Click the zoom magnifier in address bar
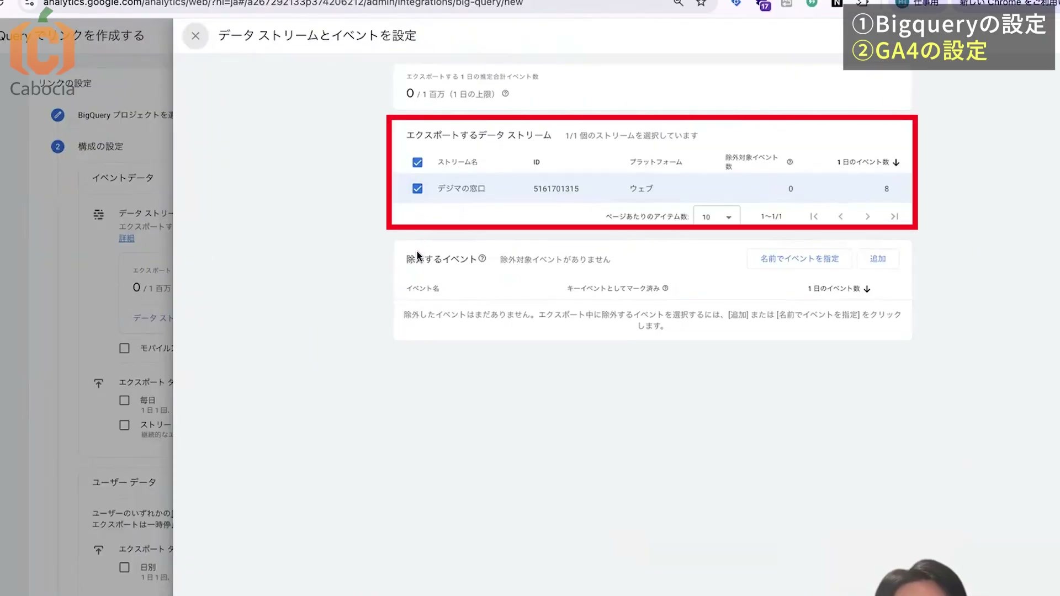 point(679,3)
